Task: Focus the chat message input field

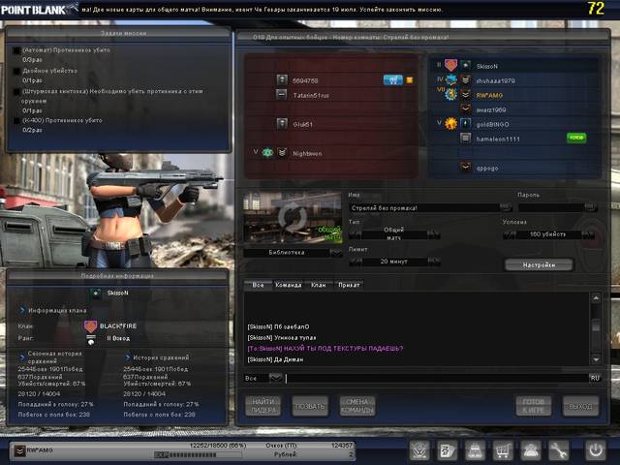Action: click(x=437, y=378)
